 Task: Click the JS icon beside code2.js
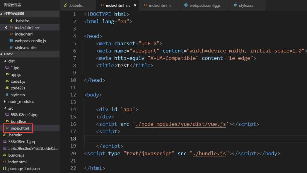coord(7,88)
